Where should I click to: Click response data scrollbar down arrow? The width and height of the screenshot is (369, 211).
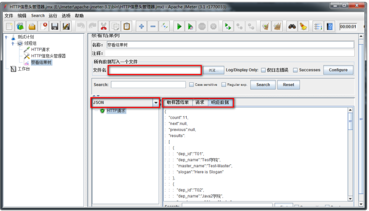click(350, 199)
